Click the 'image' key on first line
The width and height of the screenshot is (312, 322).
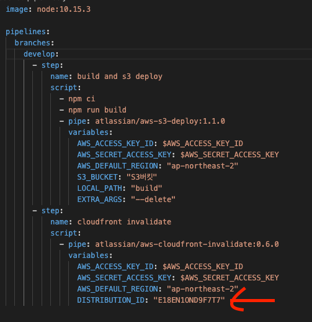coord(17,9)
